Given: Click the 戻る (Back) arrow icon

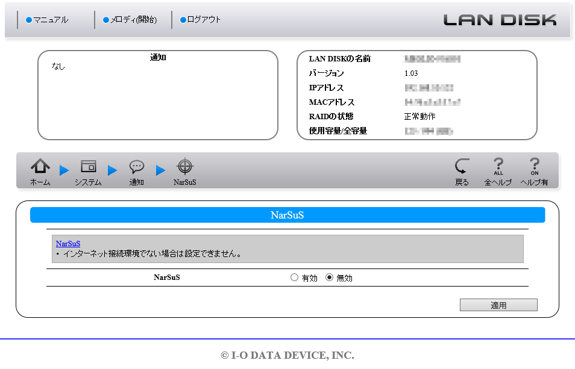Looking at the screenshot, I should click(x=462, y=172).
